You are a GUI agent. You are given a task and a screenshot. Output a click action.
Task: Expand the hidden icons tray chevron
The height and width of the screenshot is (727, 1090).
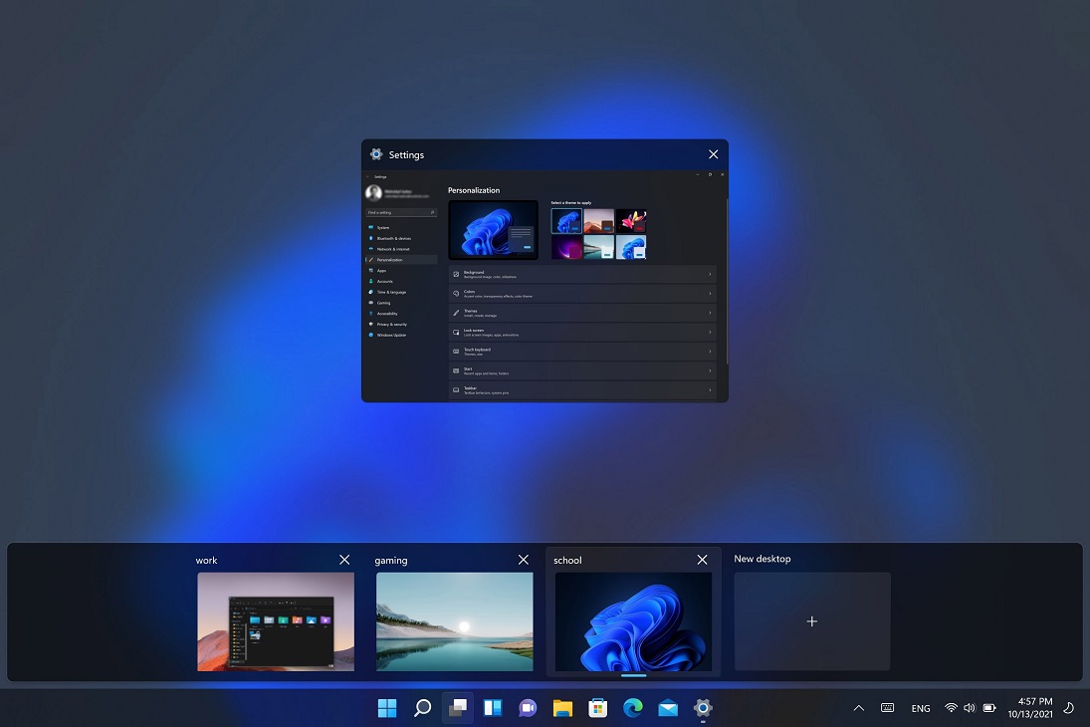point(858,708)
